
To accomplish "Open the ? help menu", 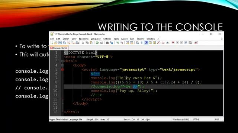I will click(x=158, y=39).
